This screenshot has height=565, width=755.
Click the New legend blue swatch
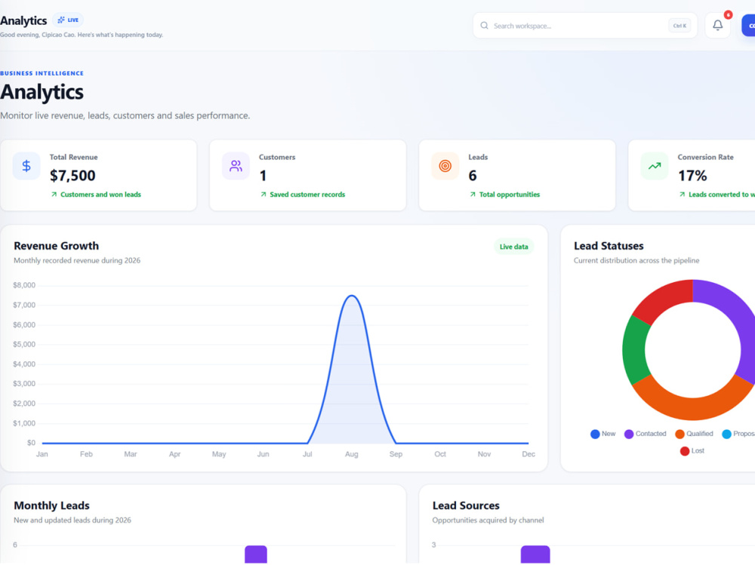click(595, 434)
